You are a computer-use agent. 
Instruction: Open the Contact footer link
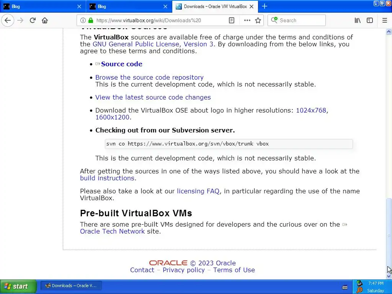point(142,270)
